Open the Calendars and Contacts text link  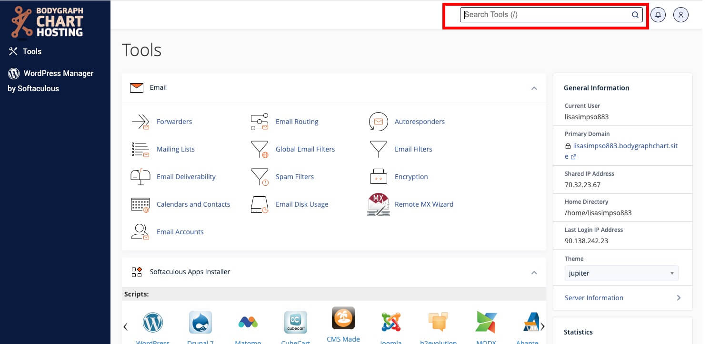coord(193,204)
